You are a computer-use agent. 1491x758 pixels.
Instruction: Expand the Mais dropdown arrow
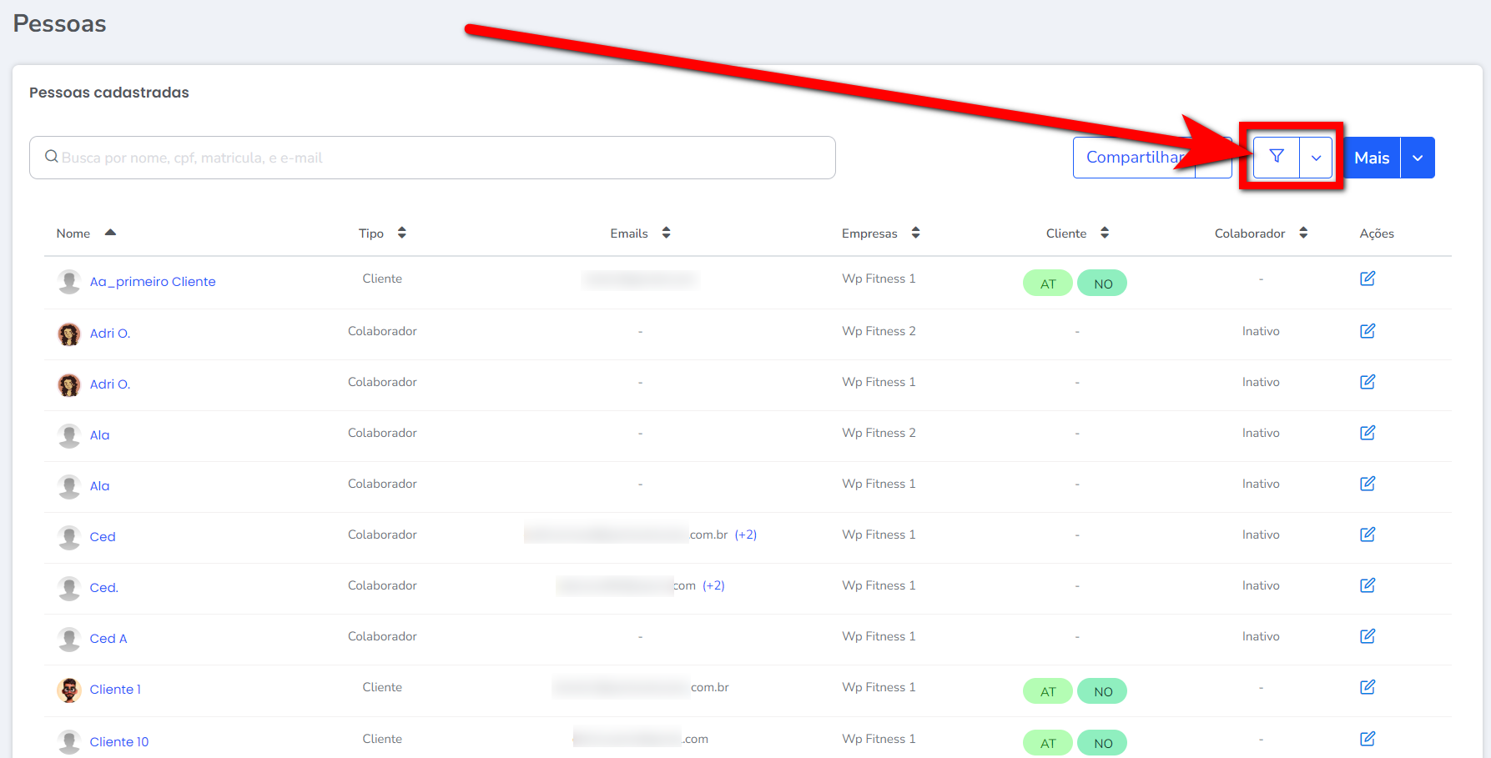coord(1418,158)
